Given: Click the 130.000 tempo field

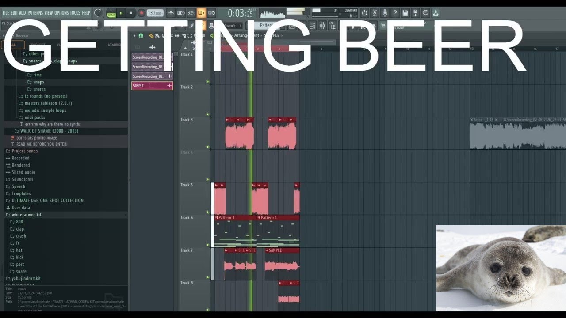Looking at the screenshot, I should coord(155,13).
